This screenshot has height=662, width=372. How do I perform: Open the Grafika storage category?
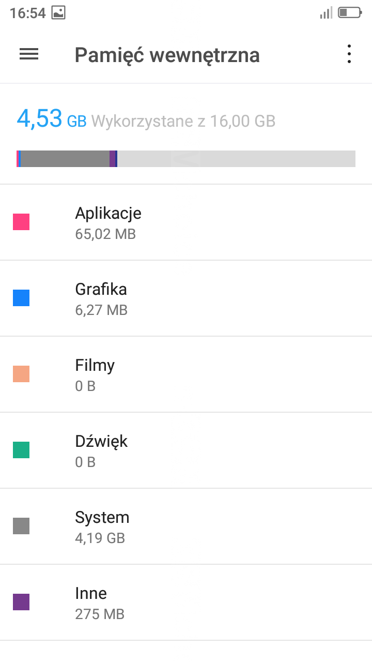(x=186, y=298)
